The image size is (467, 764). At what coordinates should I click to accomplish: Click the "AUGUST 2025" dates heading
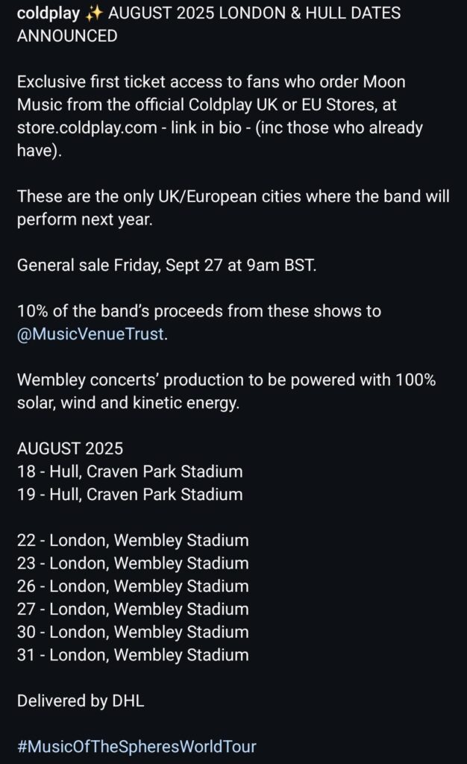click(70, 448)
